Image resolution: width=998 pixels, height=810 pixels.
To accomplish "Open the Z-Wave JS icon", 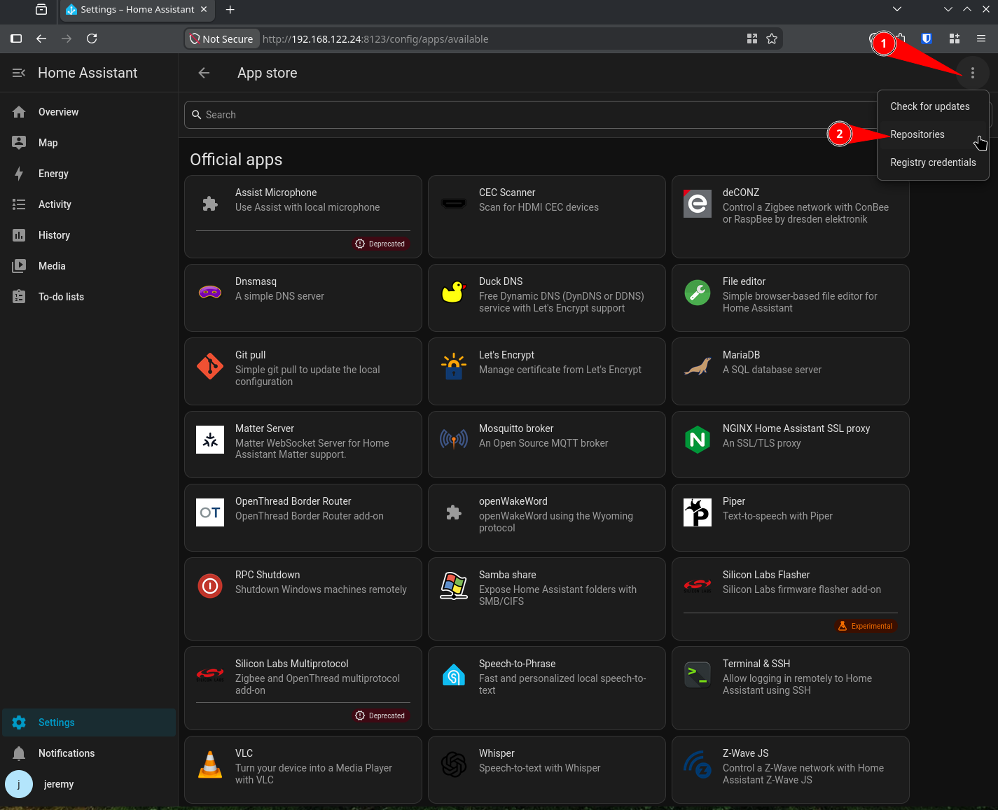I will (698, 764).
